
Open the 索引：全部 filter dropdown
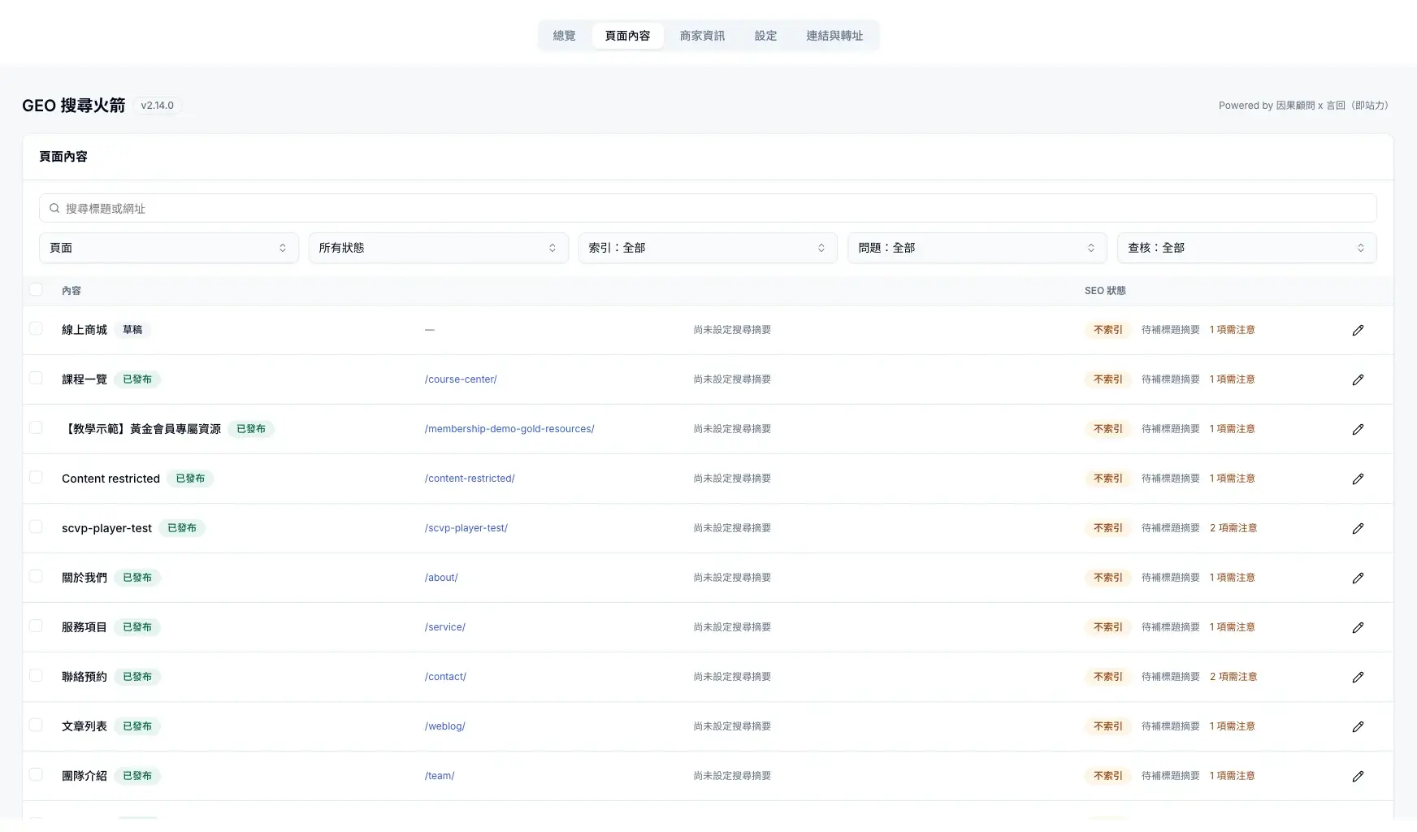pyautogui.click(x=708, y=248)
